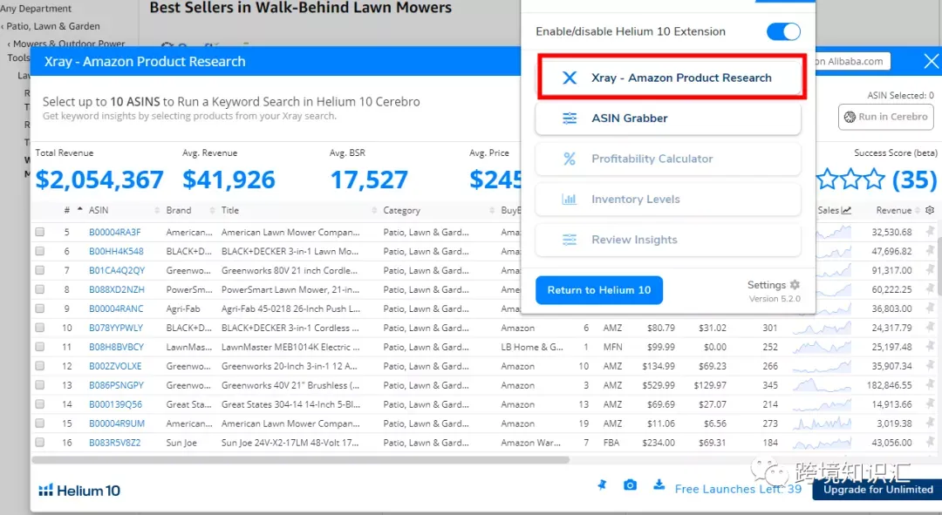Viewport: 942px width, 515px height.
Task: Open ASIN Grabber tool
Action: click(x=668, y=119)
